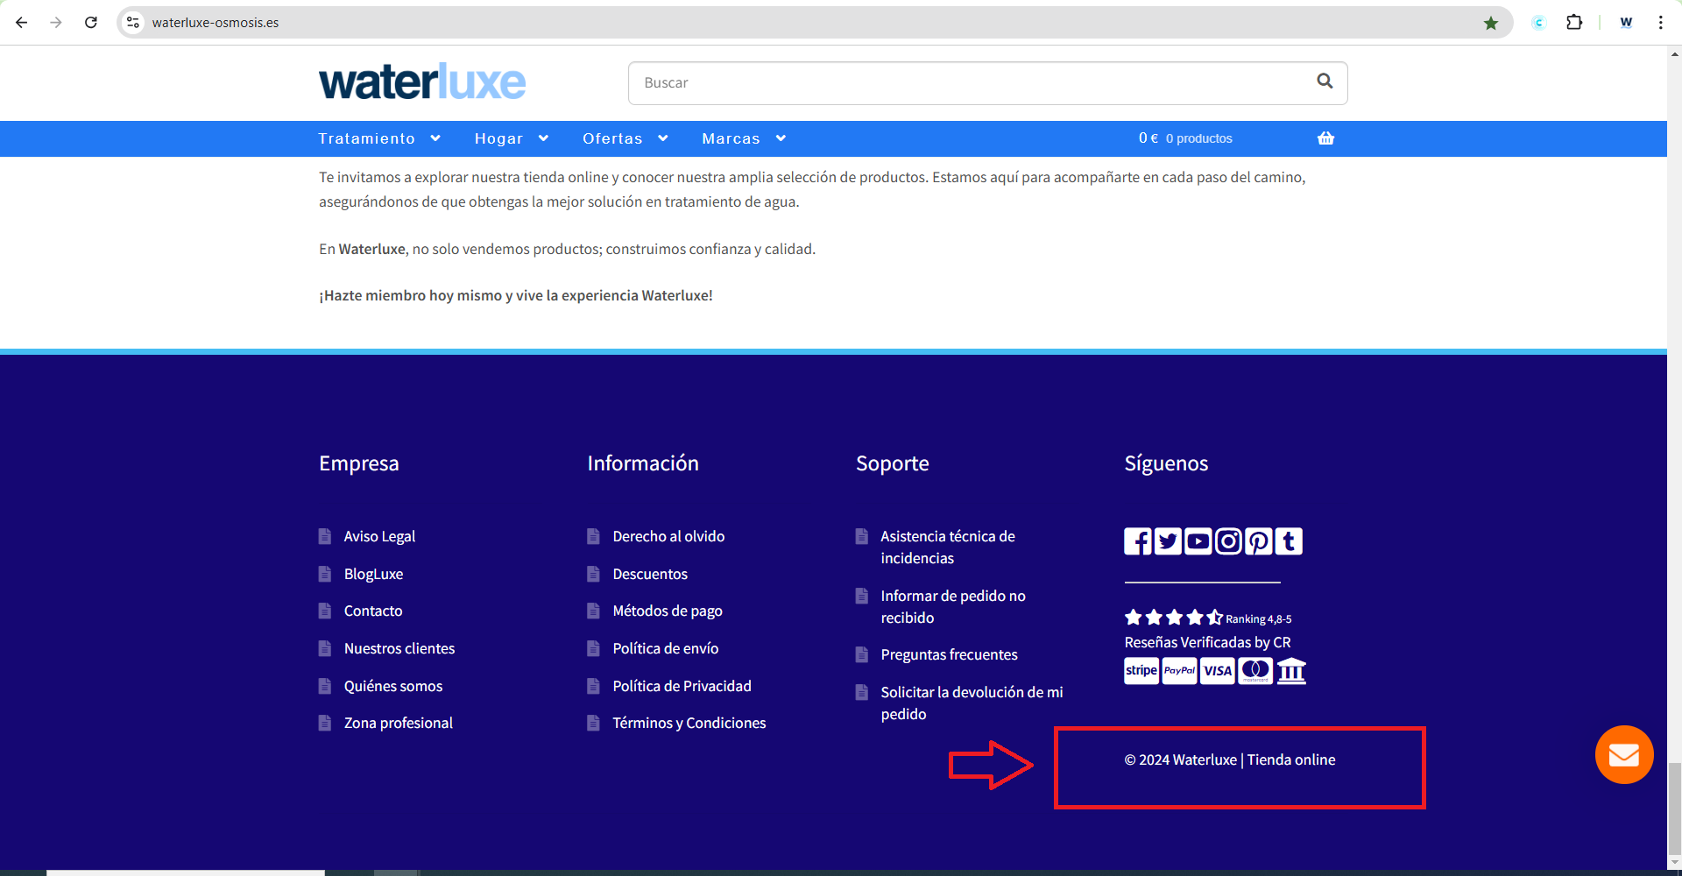
Task: Click the search magnifier icon
Action: 1325,81
